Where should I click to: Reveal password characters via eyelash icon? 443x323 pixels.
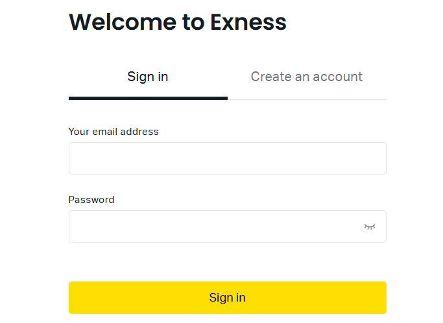point(370,226)
